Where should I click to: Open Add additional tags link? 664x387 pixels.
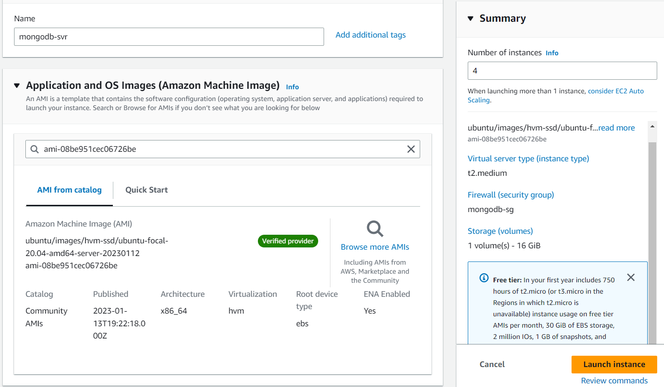pyautogui.click(x=370, y=35)
